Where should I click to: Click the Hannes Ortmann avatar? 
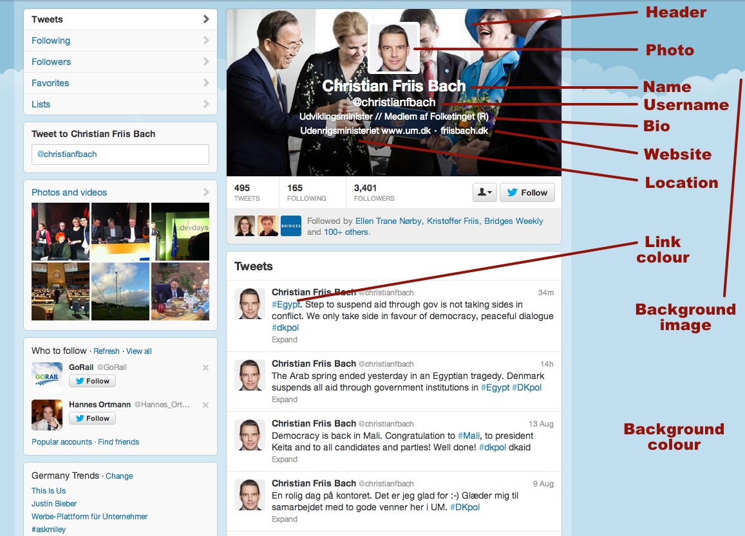click(47, 415)
